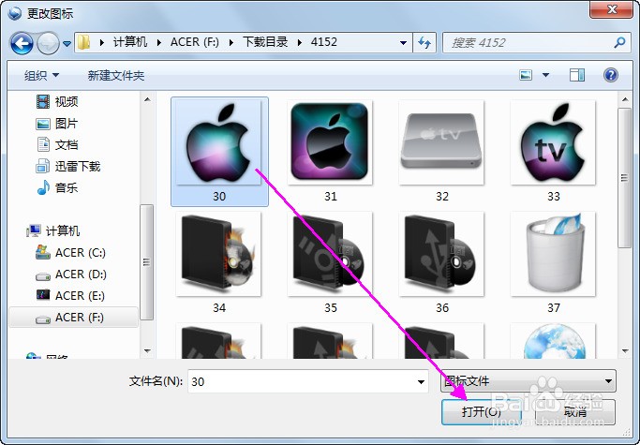Pick the recycle bin icon 37
This screenshot has width=640, height=445.
553,263
